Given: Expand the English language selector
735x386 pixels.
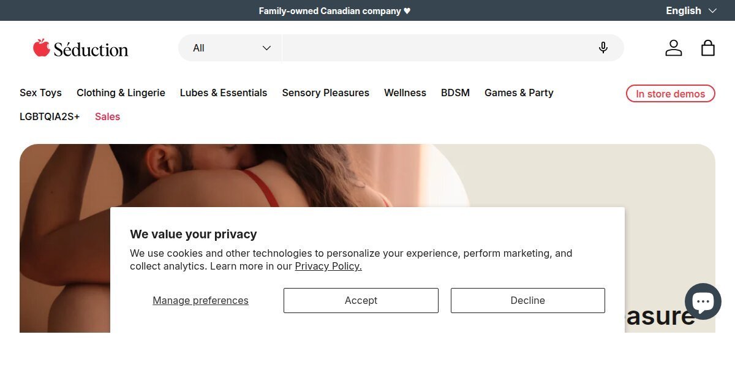Looking at the screenshot, I should (x=691, y=10).
